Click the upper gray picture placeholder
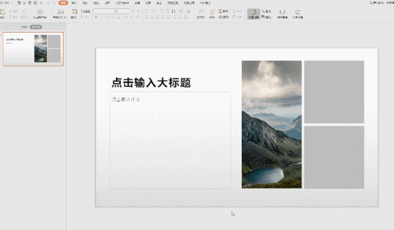 334,92
